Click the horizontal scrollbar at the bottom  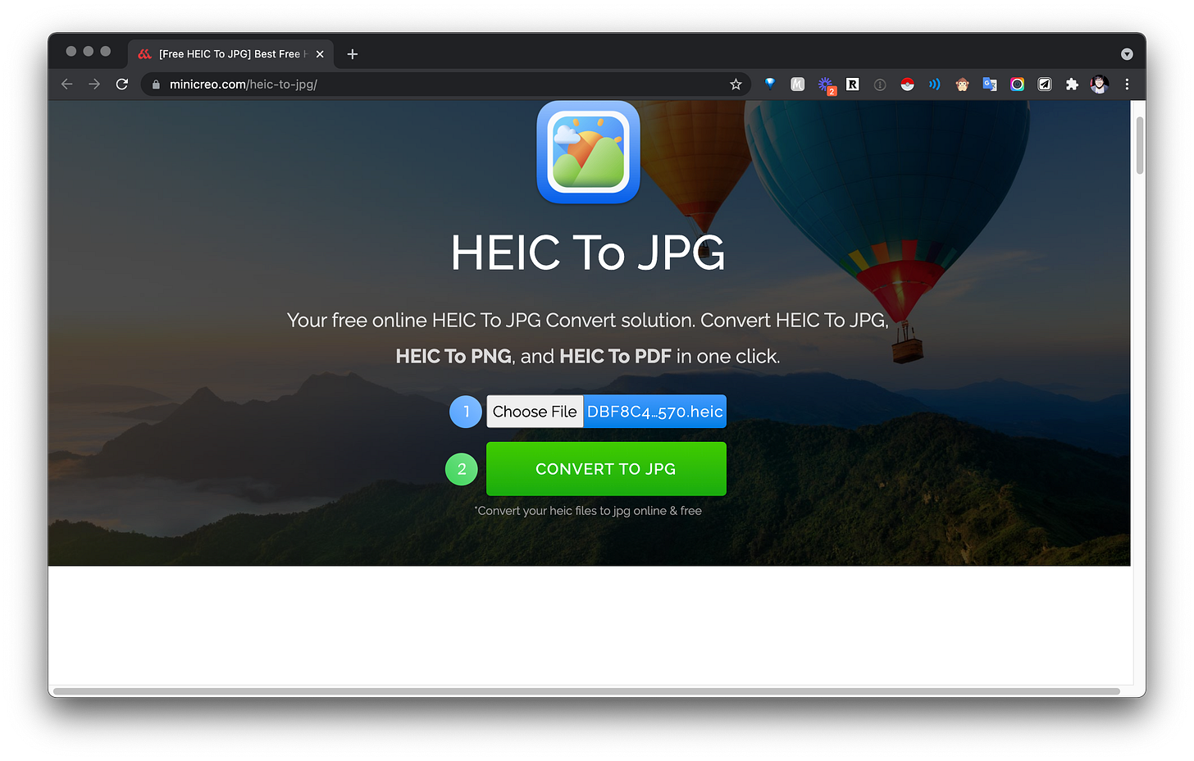(x=586, y=691)
